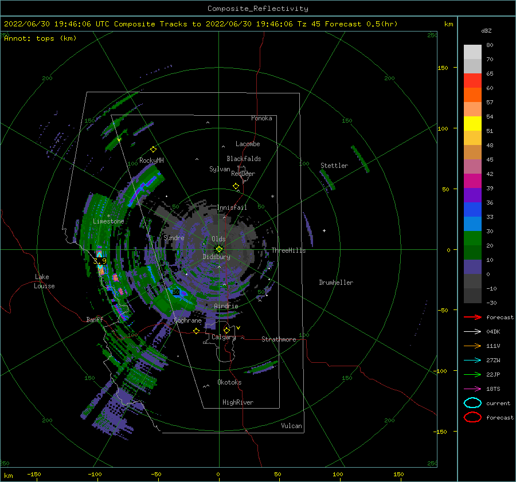The height and width of the screenshot is (482, 516).
Task: Click white plus marker north of Drumheller
Action: [324, 230]
